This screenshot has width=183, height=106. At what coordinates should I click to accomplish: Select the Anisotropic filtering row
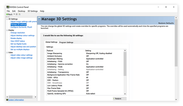85,59
